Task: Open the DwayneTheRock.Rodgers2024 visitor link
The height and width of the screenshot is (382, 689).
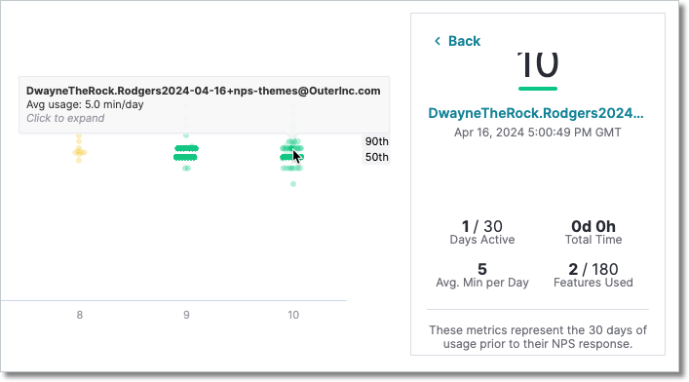Action: click(x=536, y=113)
